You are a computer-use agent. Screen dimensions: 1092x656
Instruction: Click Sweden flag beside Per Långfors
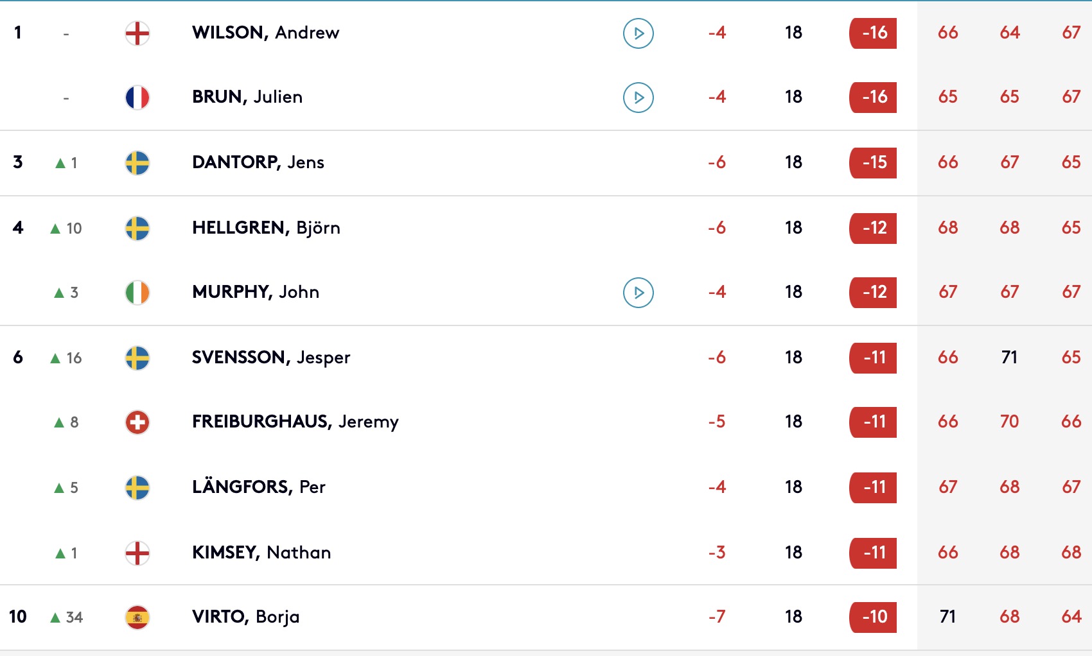[137, 488]
